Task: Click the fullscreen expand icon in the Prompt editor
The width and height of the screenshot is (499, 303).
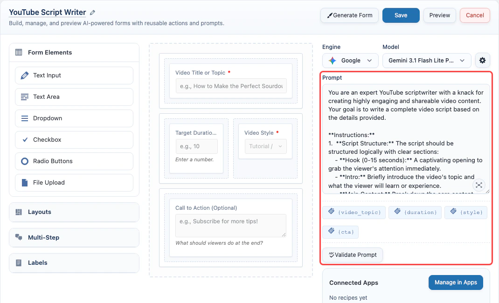Action: tap(478, 185)
